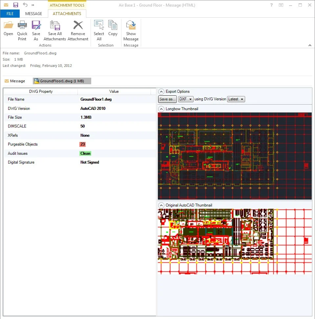This screenshot has width=315, height=319.
Task: Click the mail envelope icon in title bar
Action: coord(6,5)
